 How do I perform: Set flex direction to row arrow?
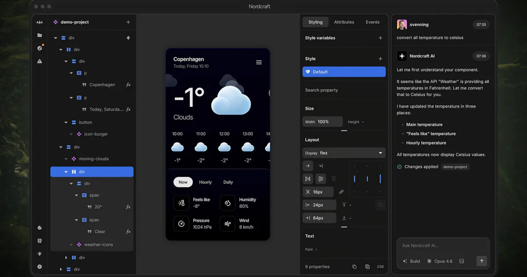(307, 166)
